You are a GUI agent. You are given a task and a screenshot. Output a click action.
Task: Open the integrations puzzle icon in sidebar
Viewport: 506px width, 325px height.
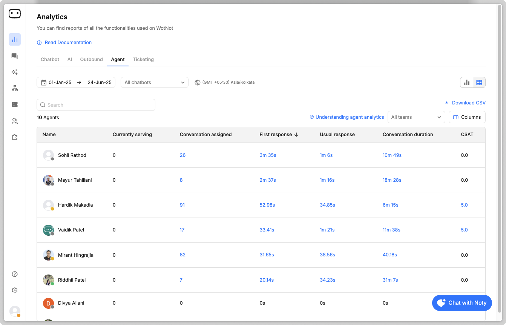[x=15, y=137]
